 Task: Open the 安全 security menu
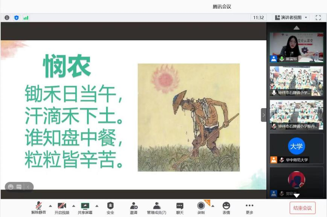coord(110,208)
